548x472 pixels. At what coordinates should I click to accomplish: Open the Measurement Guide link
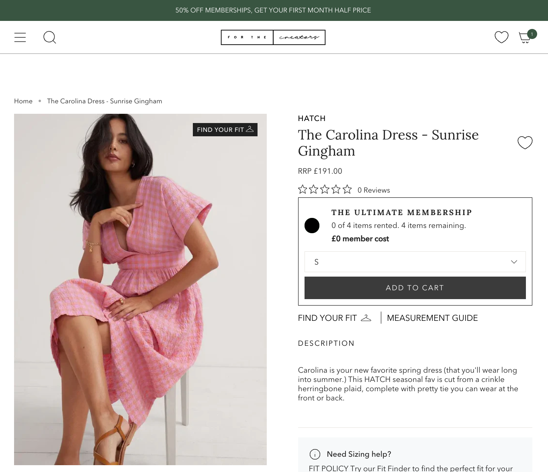pos(432,318)
